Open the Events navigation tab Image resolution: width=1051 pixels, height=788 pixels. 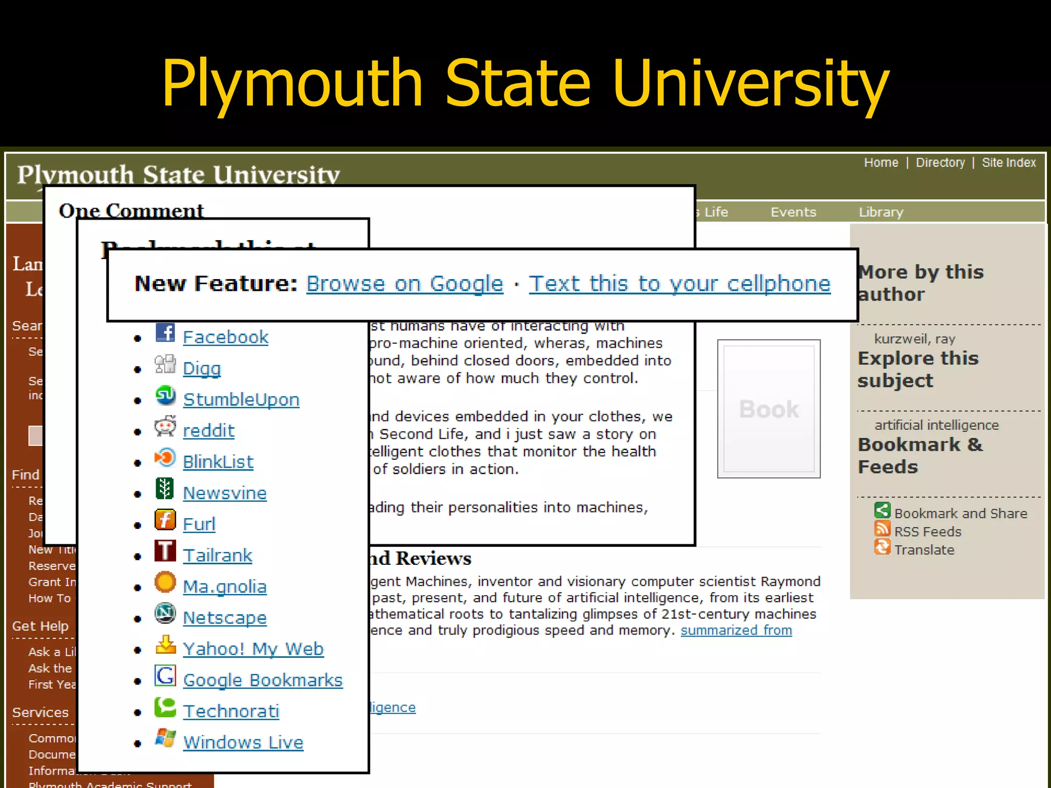tap(793, 212)
